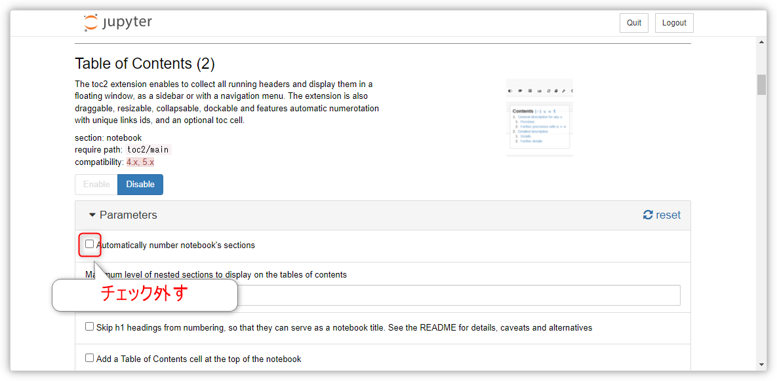Image resolution: width=777 pixels, height=381 pixels.
Task: Click the Disable button for toc2
Action: pos(140,185)
